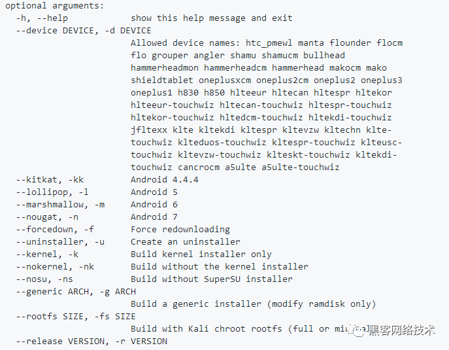Click the "shieldtablet" device name
449x350 pixels.
tap(162, 80)
